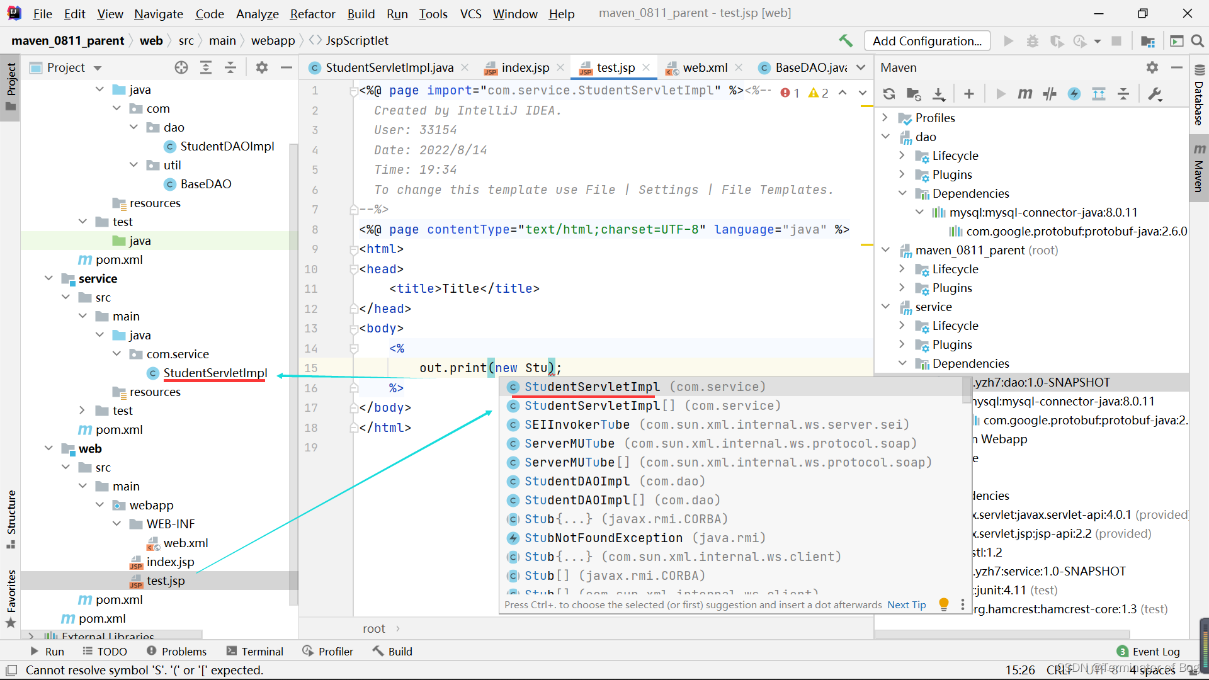This screenshot has width=1209, height=680.
Task: Select test.jsp in Project tree
Action: click(x=166, y=581)
